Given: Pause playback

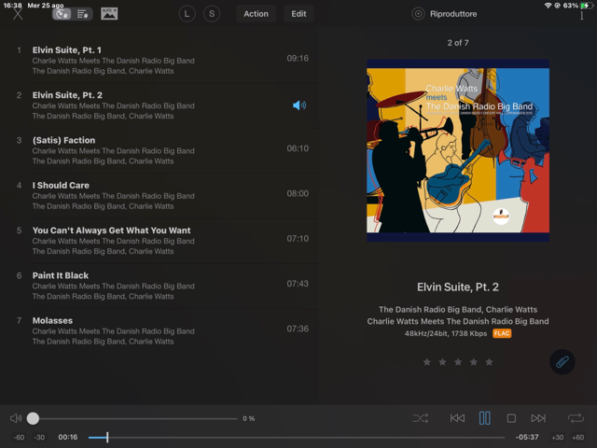Looking at the screenshot, I should (485, 418).
